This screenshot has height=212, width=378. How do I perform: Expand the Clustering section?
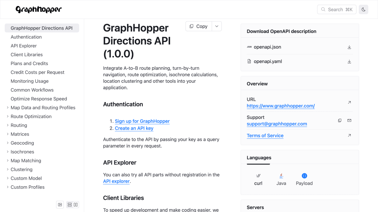[x=8, y=169]
